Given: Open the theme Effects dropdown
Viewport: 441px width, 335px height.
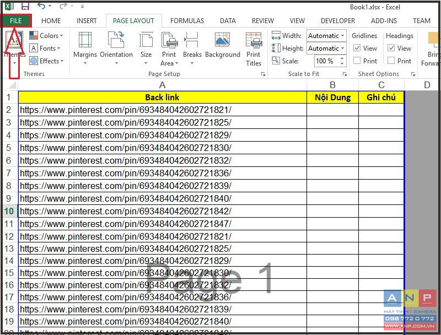Looking at the screenshot, I should (x=46, y=61).
